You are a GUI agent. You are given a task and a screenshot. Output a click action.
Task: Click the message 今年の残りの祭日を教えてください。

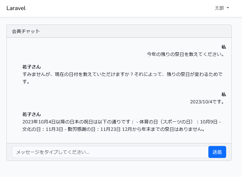tap(185, 54)
